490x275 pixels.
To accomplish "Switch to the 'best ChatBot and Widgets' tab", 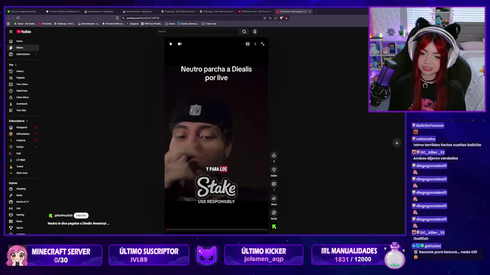I will [x=63, y=11].
